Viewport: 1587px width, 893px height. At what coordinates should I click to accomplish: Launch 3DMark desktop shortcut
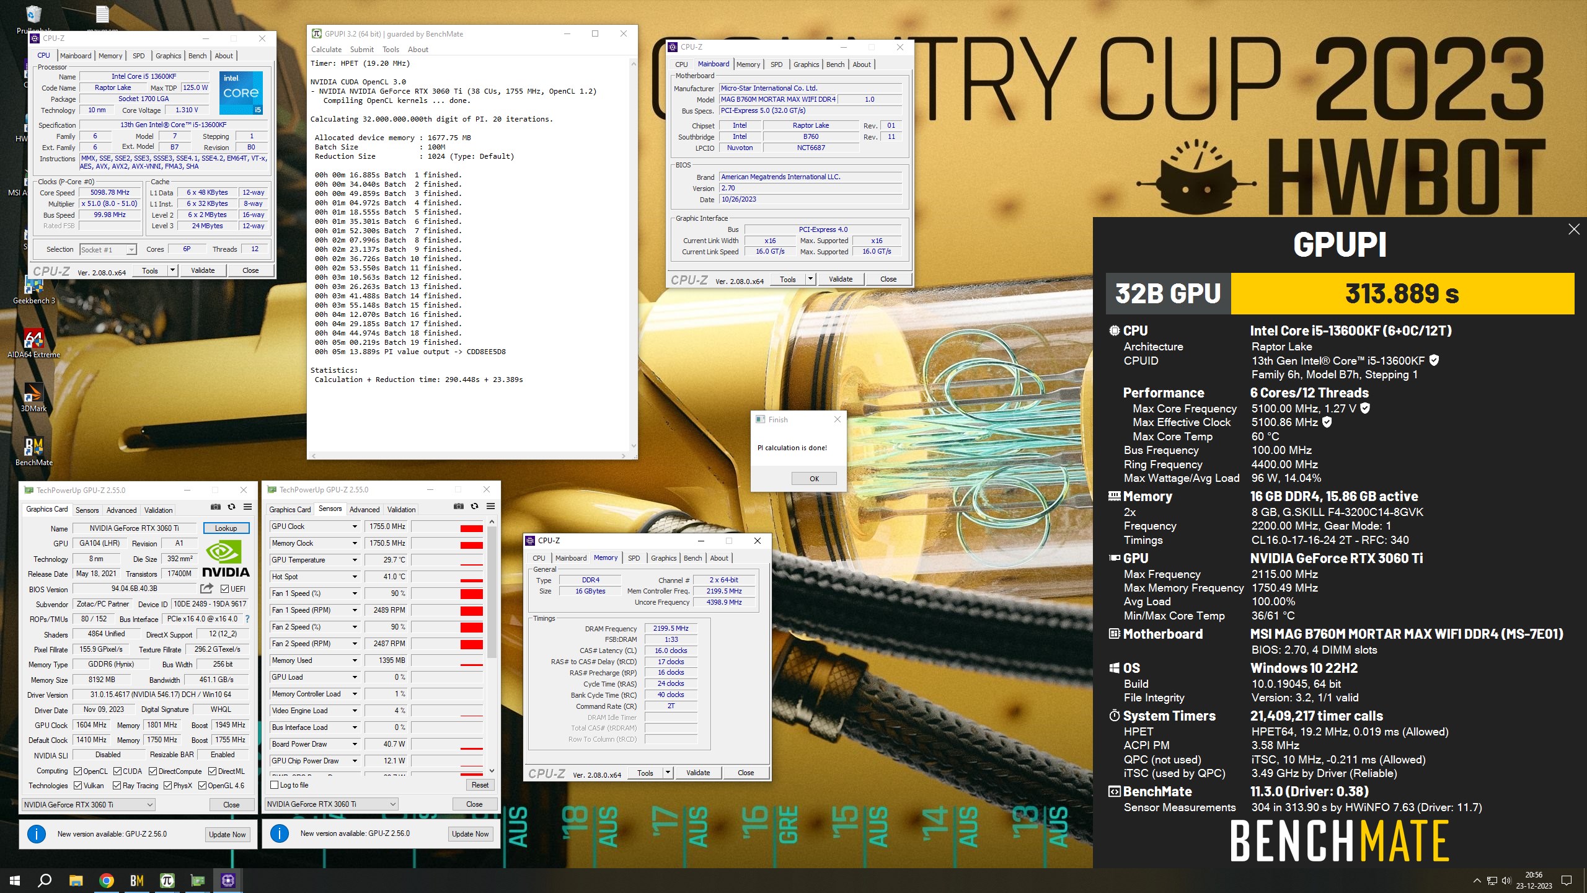34,398
